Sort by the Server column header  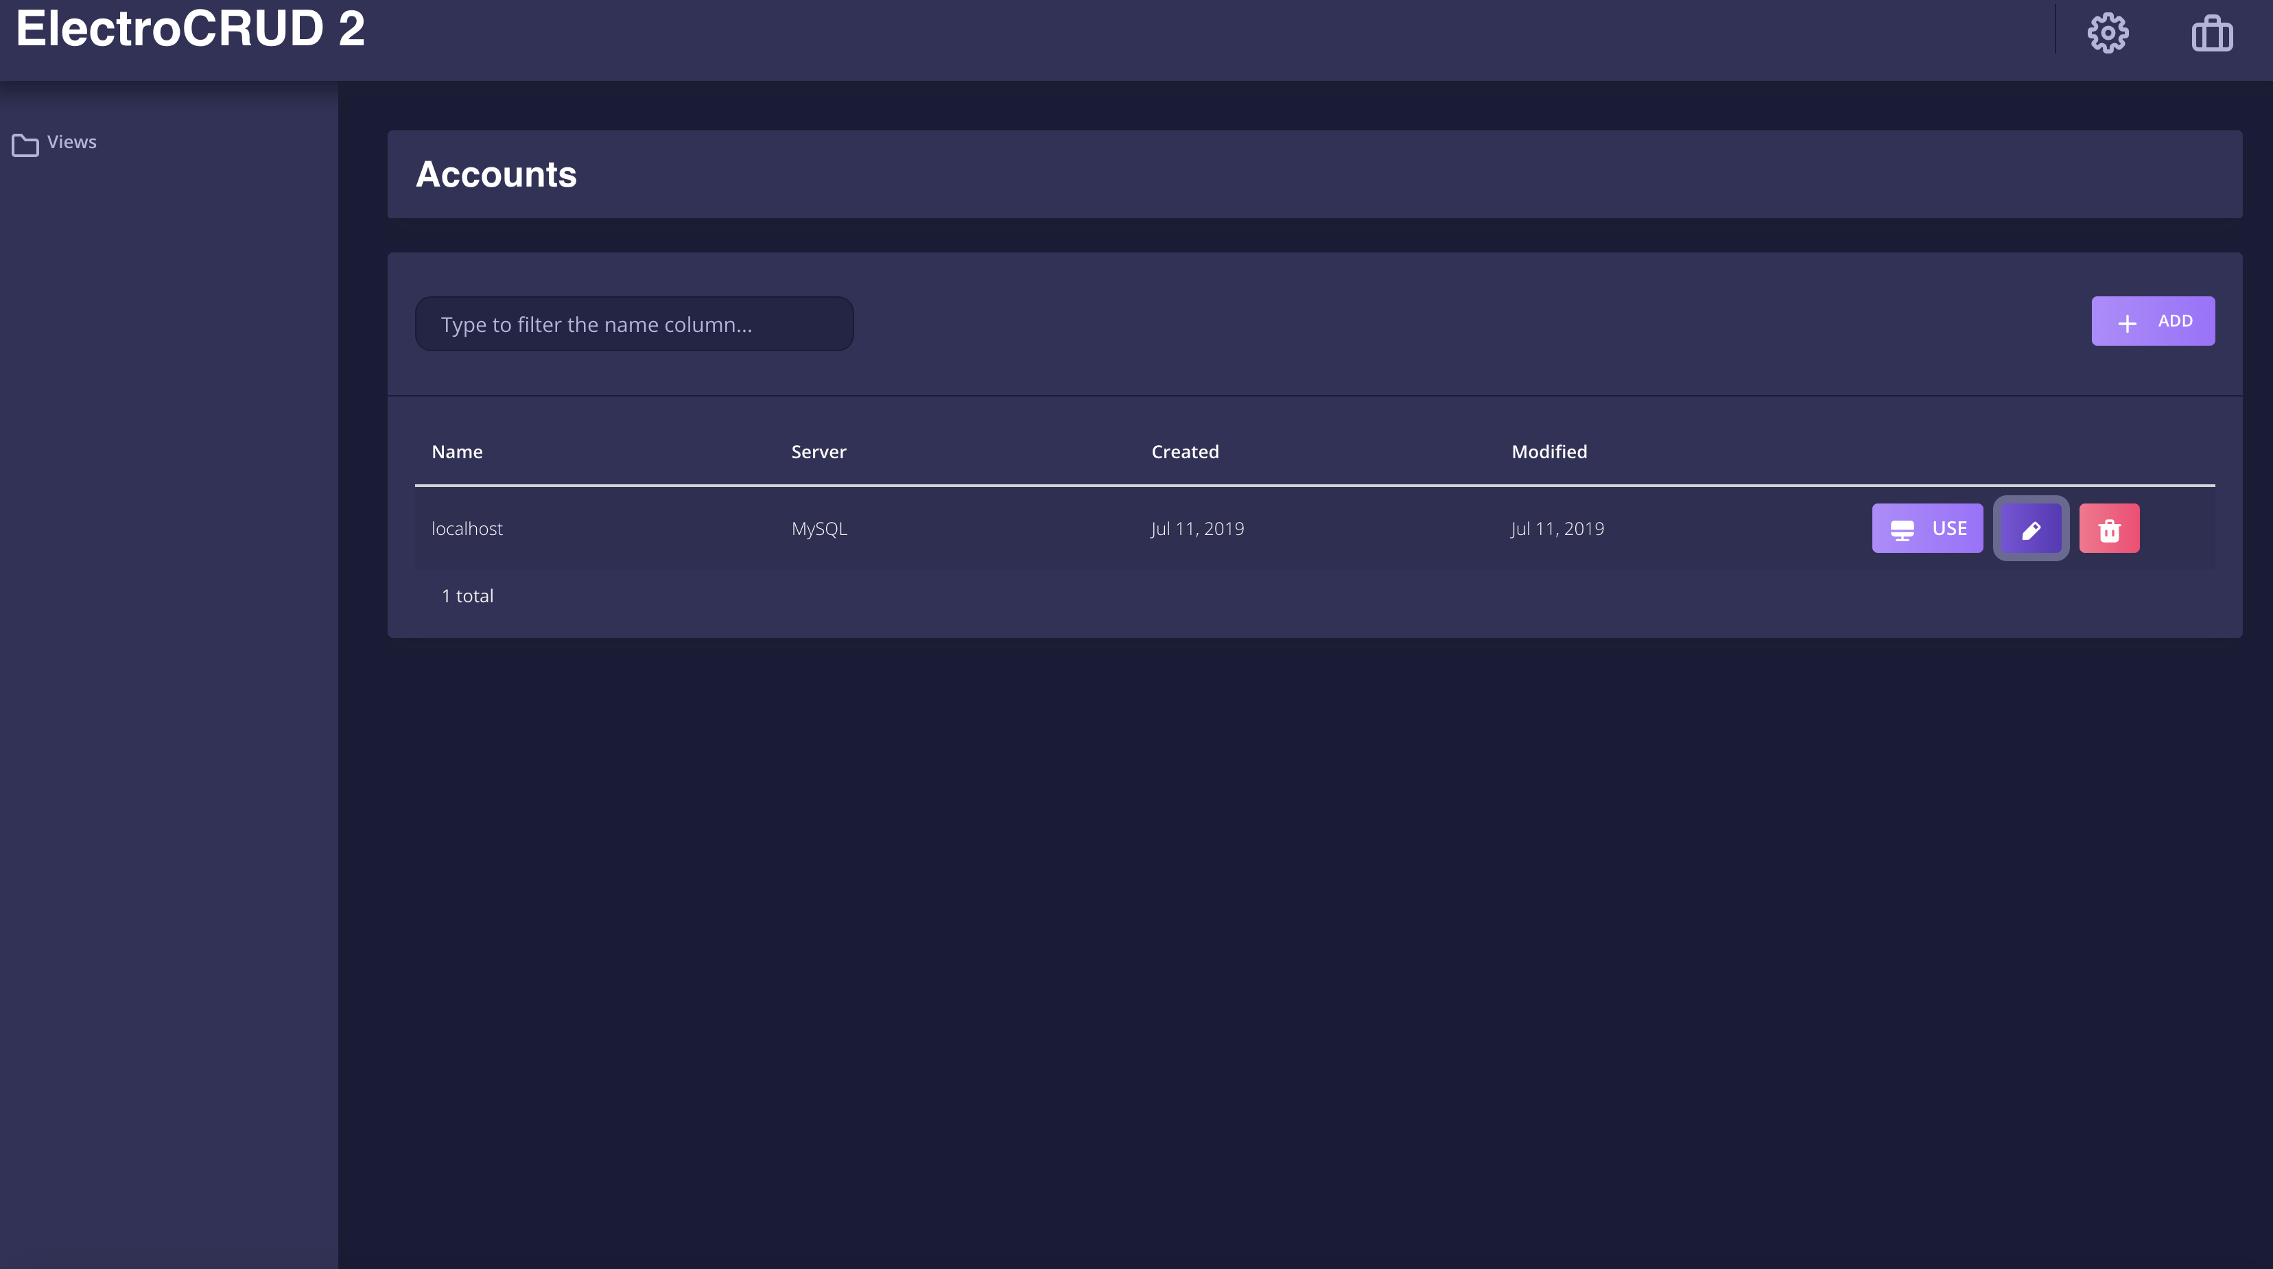click(818, 452)
